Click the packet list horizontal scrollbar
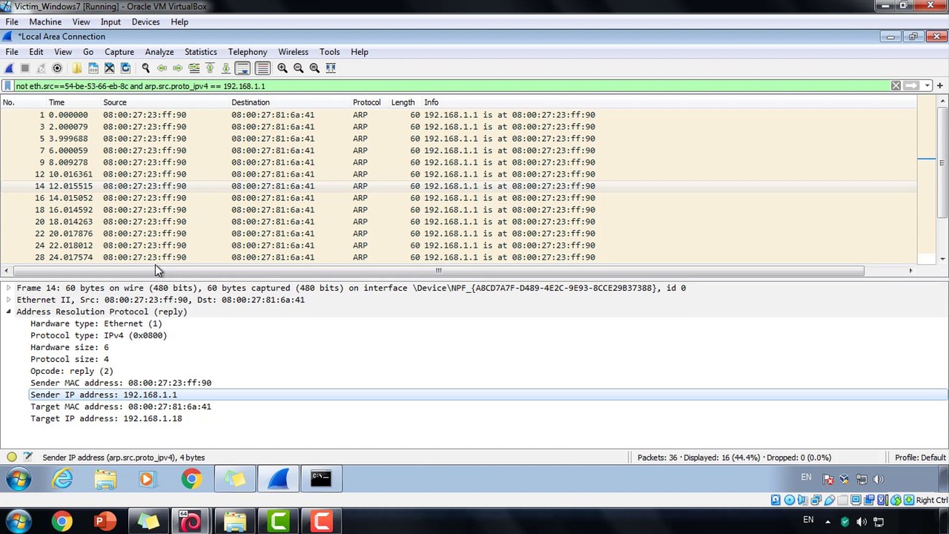 coord(439,271)
